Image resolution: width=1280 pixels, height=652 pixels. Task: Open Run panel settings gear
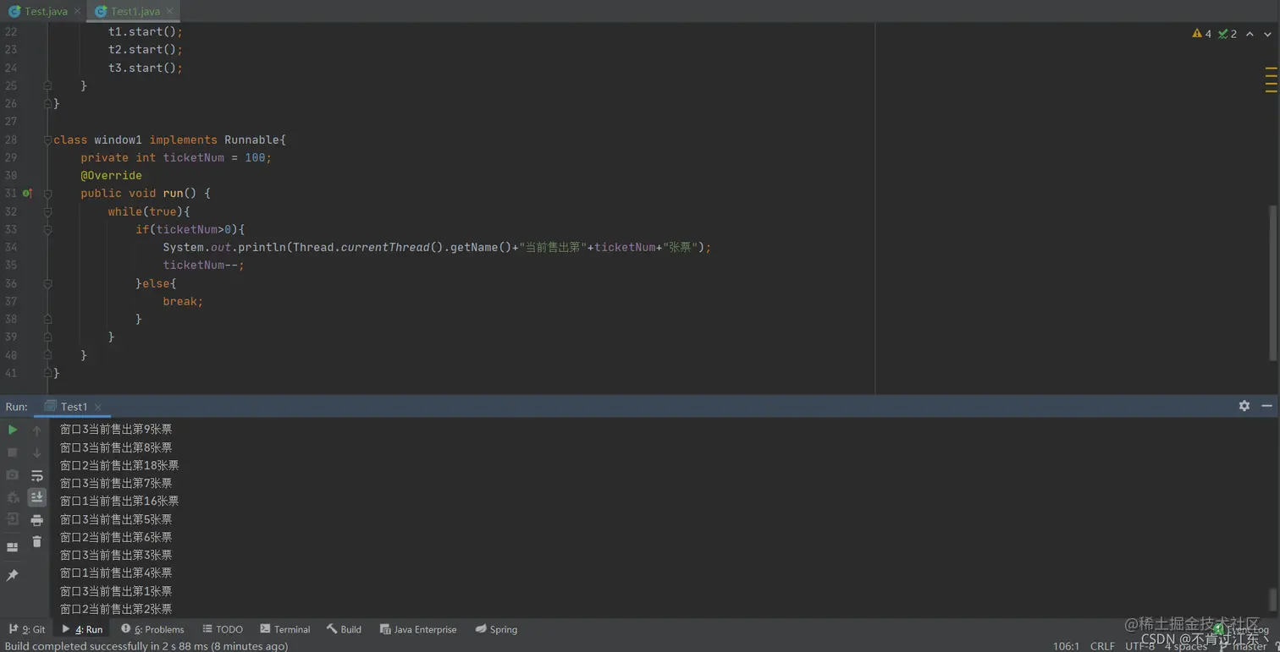[1244, 406]
